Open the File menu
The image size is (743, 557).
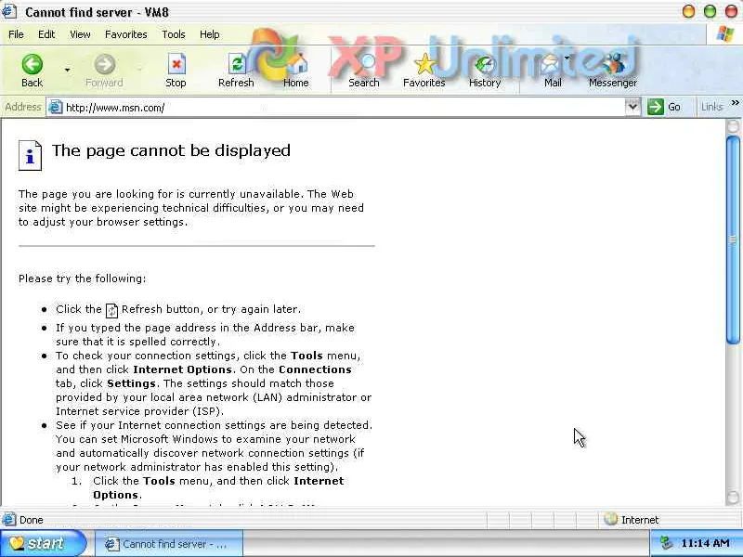[x=16, y=34]
